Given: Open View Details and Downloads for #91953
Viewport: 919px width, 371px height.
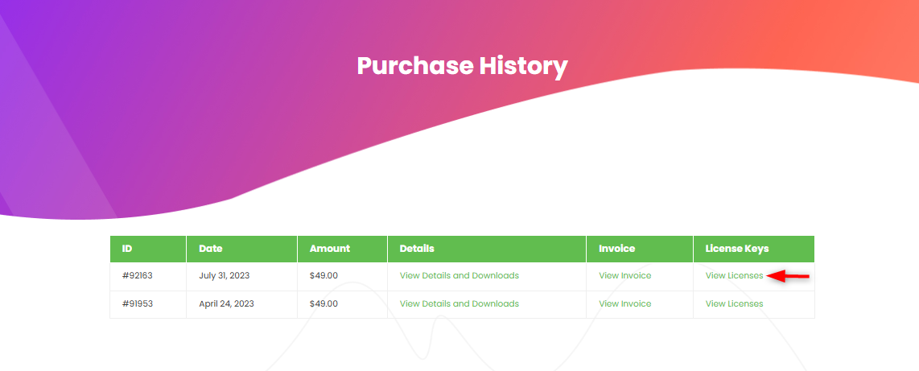Looking at the screenshot, I should click(459, 303).
